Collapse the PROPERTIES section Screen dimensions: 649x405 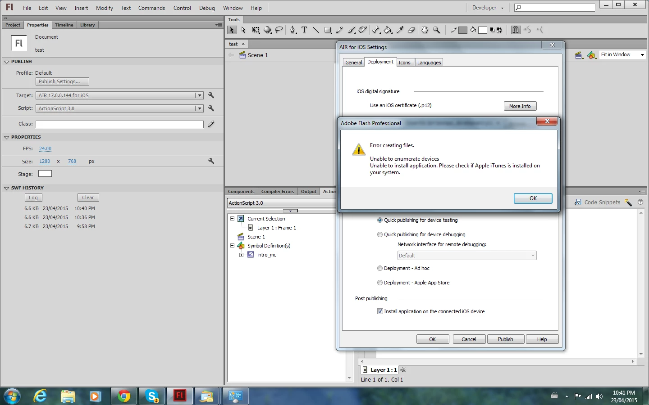tap(6, 137)
